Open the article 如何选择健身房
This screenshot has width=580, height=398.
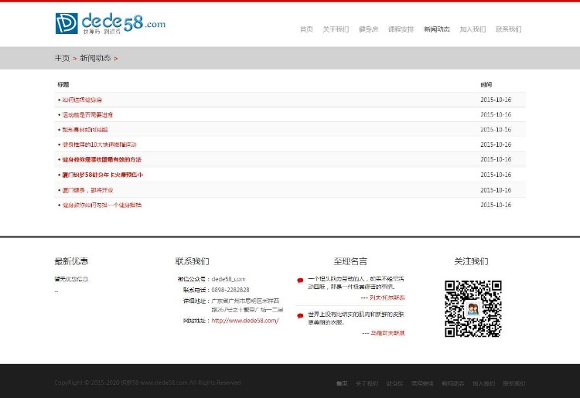(x=82, y=100)
